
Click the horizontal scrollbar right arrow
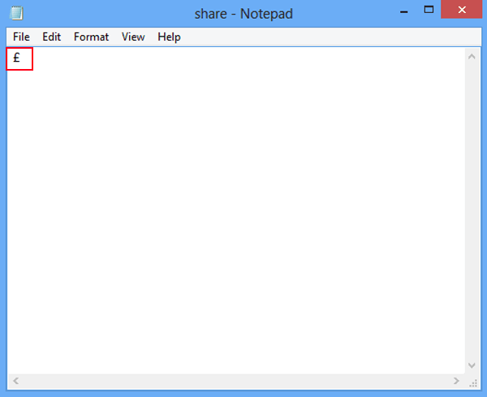[x=456, y=381]
